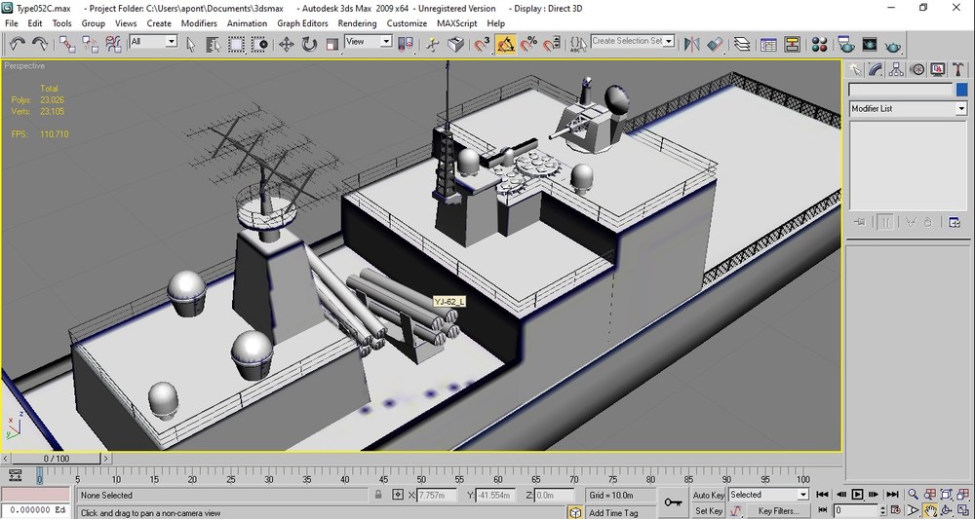The width and height of the screenshot is (975, 519).
Task: Open the All selection filter dropdown
Action: [x=154, y=42]
